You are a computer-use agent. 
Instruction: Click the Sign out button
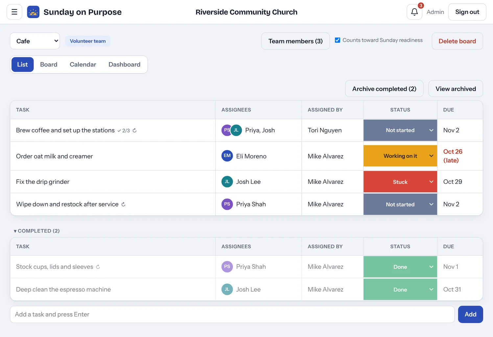(467, 12)
